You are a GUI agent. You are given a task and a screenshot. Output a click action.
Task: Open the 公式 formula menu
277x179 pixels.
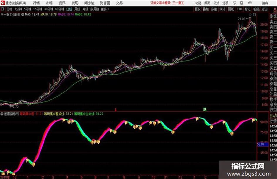pos(216,3)
